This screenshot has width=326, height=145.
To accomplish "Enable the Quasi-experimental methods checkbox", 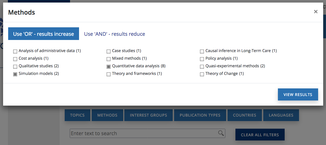I will point(202,66).
